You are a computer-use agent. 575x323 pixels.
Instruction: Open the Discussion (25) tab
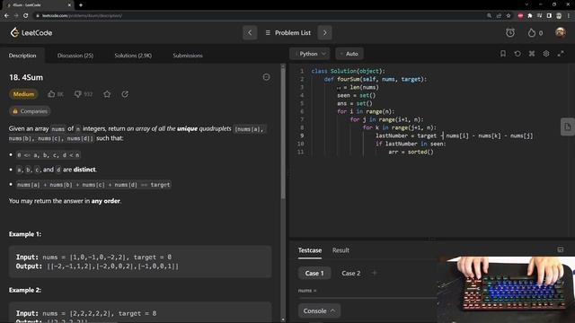pyautogui.click(x=75, y=56)
